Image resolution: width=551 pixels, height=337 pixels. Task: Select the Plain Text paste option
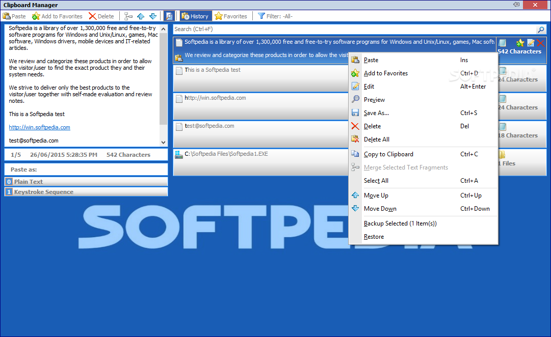pyautogui.click(x=86, y=182)
